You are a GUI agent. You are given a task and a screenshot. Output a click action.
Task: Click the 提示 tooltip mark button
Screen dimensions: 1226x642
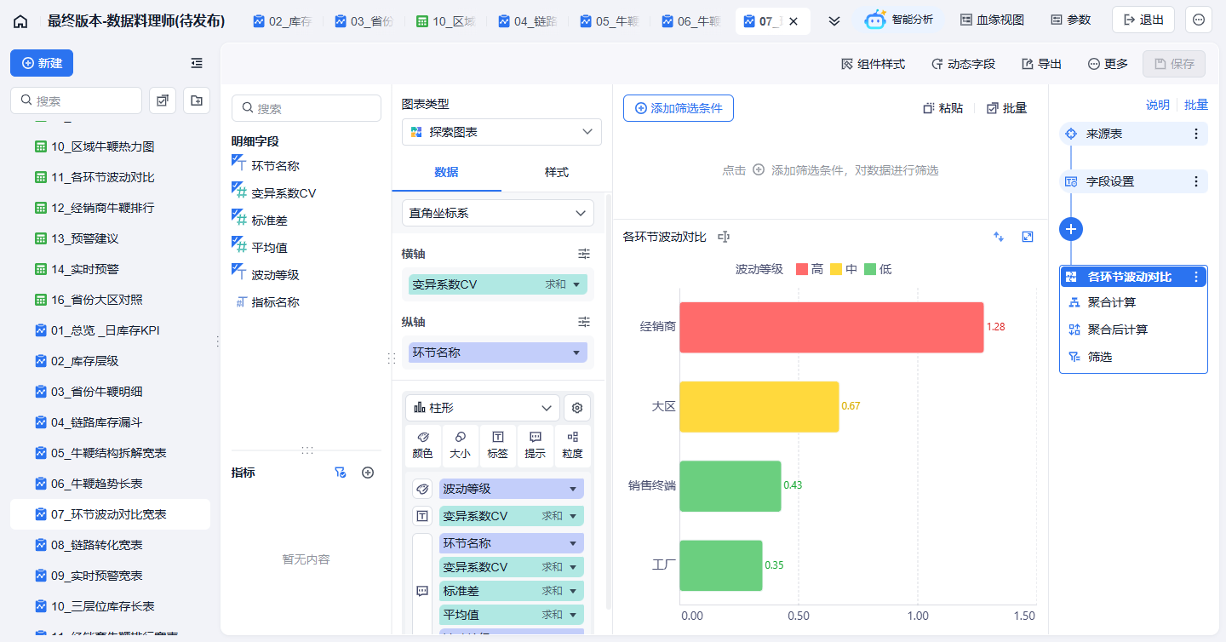click(x=536, y=445)
